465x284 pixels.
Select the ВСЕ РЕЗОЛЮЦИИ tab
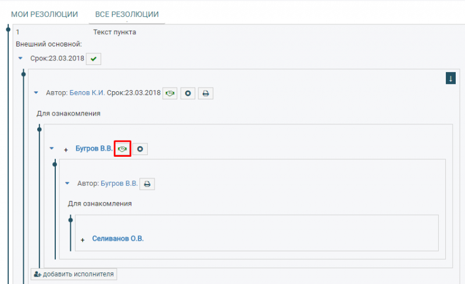point(127,13)
